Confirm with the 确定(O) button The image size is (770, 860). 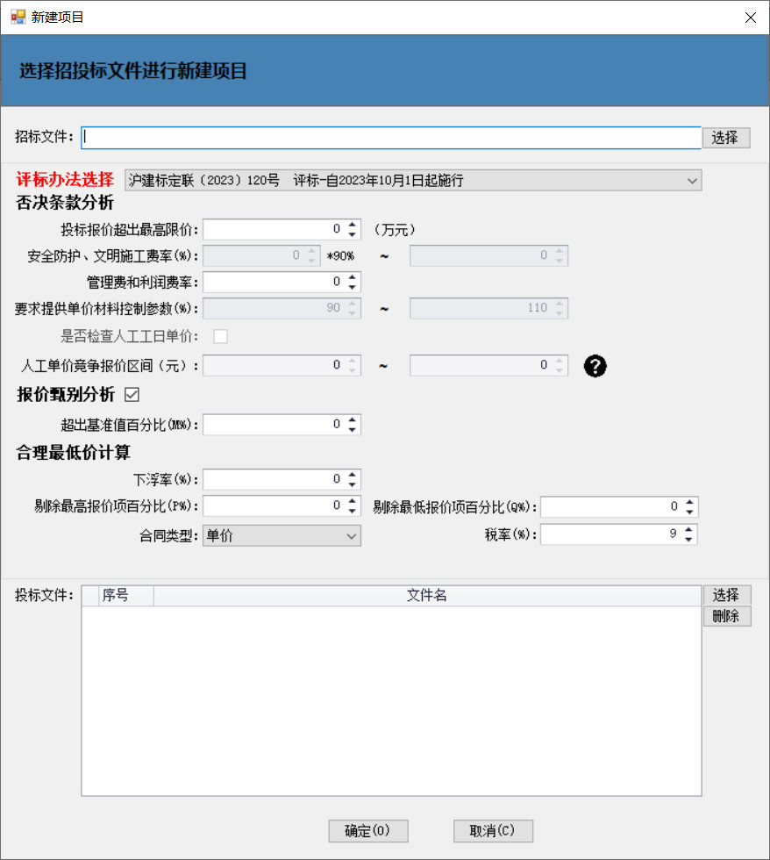click(x=367, y=831)
